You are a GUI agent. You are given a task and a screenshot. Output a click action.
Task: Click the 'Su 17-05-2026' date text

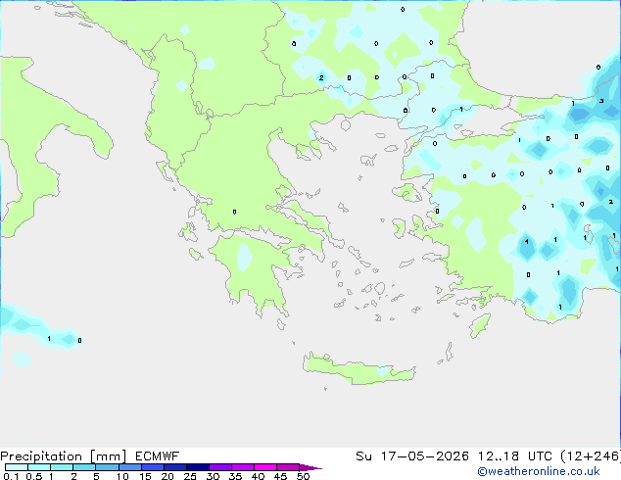pyautogui.click(x=412, y=456)
